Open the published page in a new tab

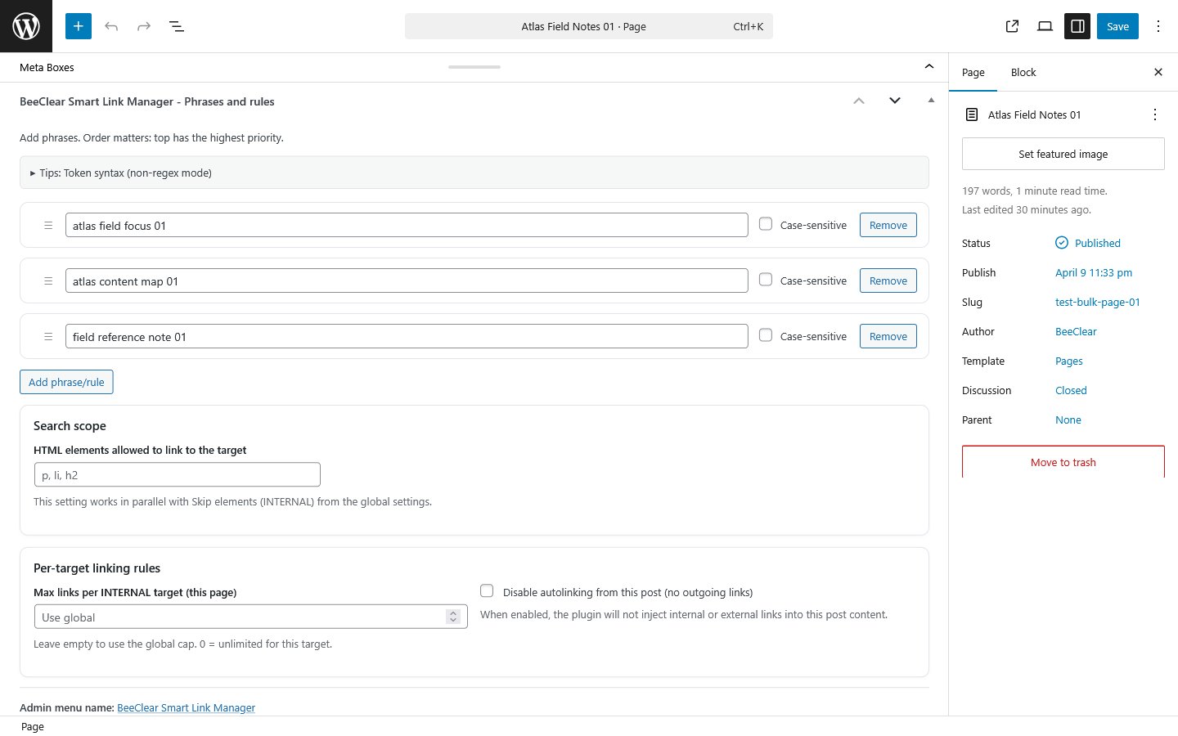[x=1012, y=25]
